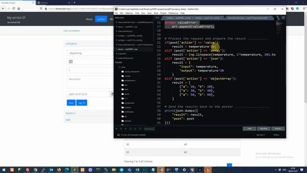This screenshot has width=307, height=173.
Task: Focus the find text input field
Action: click(192, 129)
